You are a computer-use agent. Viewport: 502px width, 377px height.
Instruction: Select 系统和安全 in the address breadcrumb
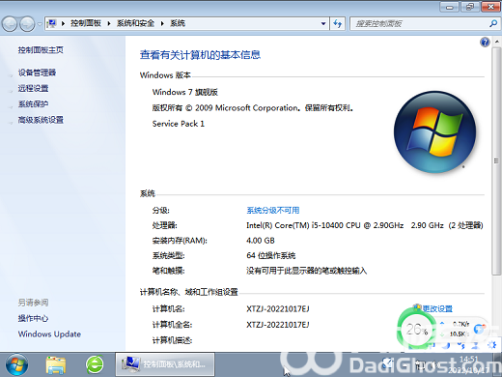tap(135, 23)
